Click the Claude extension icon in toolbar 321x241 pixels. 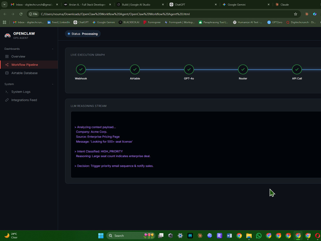307,14
